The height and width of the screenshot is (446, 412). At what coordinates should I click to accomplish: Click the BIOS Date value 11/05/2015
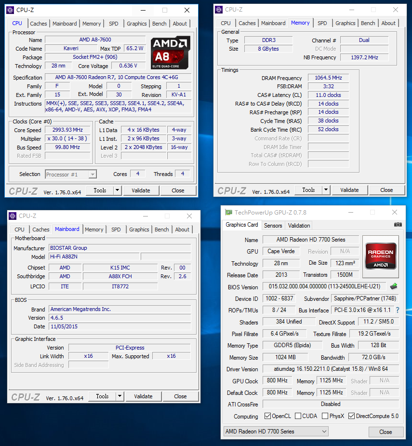click(120, 326)
